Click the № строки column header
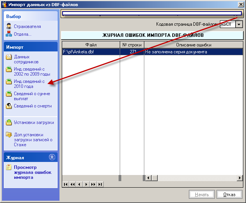 point(132,45)
